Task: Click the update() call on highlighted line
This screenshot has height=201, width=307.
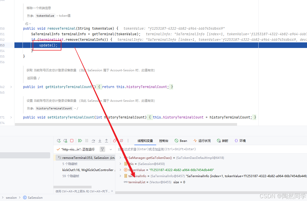Action: pyautogui.click(x=48, y=45)
